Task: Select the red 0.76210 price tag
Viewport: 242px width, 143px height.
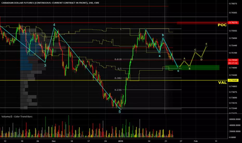Action: pyautogui.click(x=233, y=23)
